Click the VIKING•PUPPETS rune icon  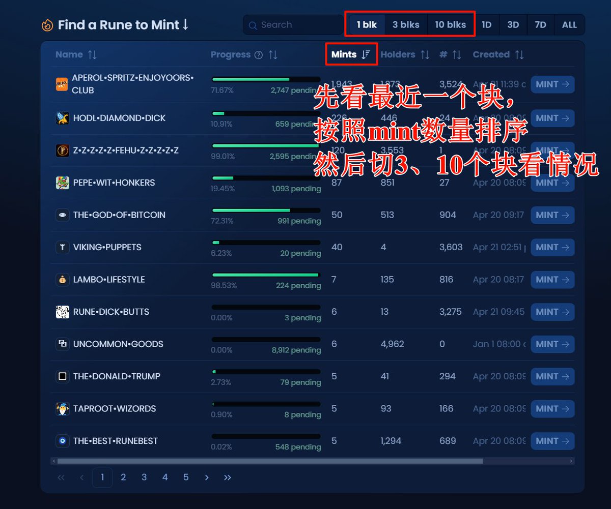tap(62, 247)
